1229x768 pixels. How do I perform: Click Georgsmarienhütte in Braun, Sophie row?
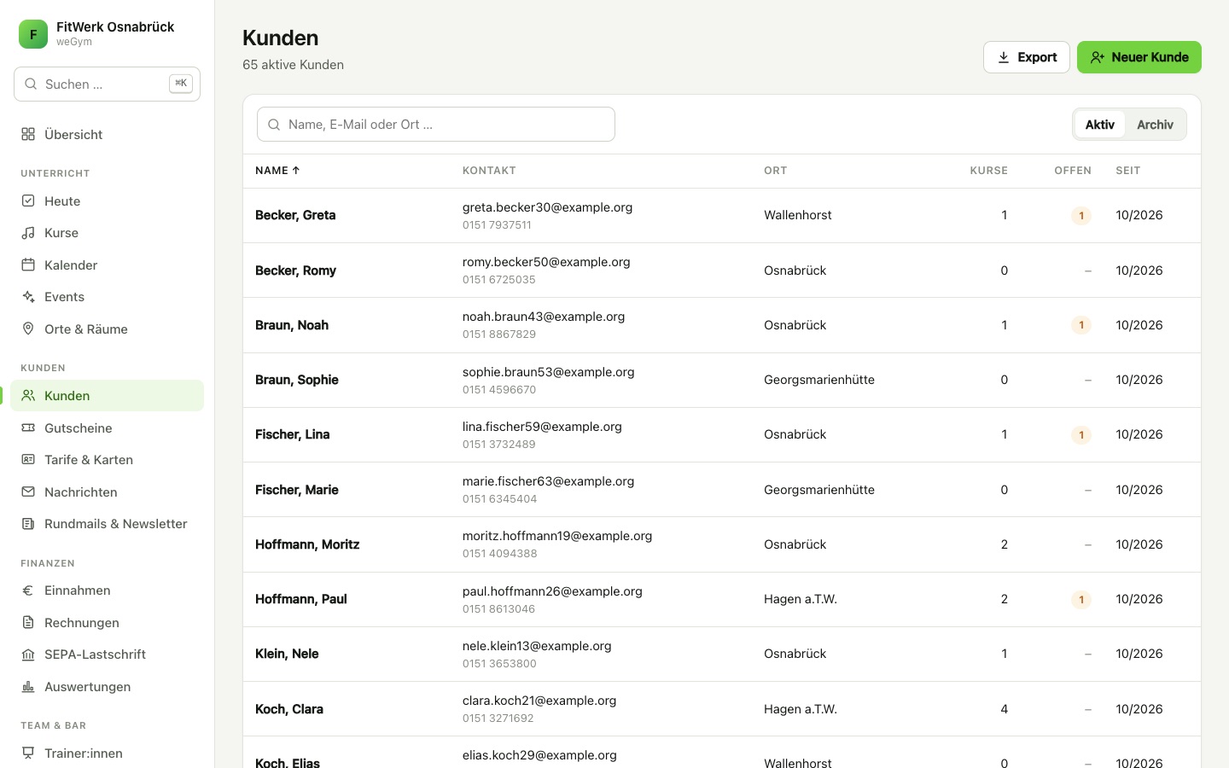819,380
